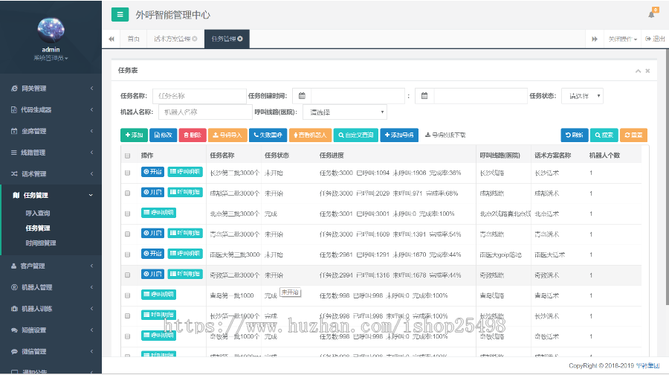The width and height of the screenshot is (669, 375).
Task: Expand 机器人训练 with its chevron arrow
Action: (91, 308)
